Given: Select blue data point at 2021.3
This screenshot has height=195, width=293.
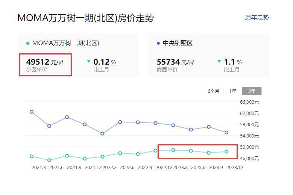Looking at the screenshot, I should [32, 112].
